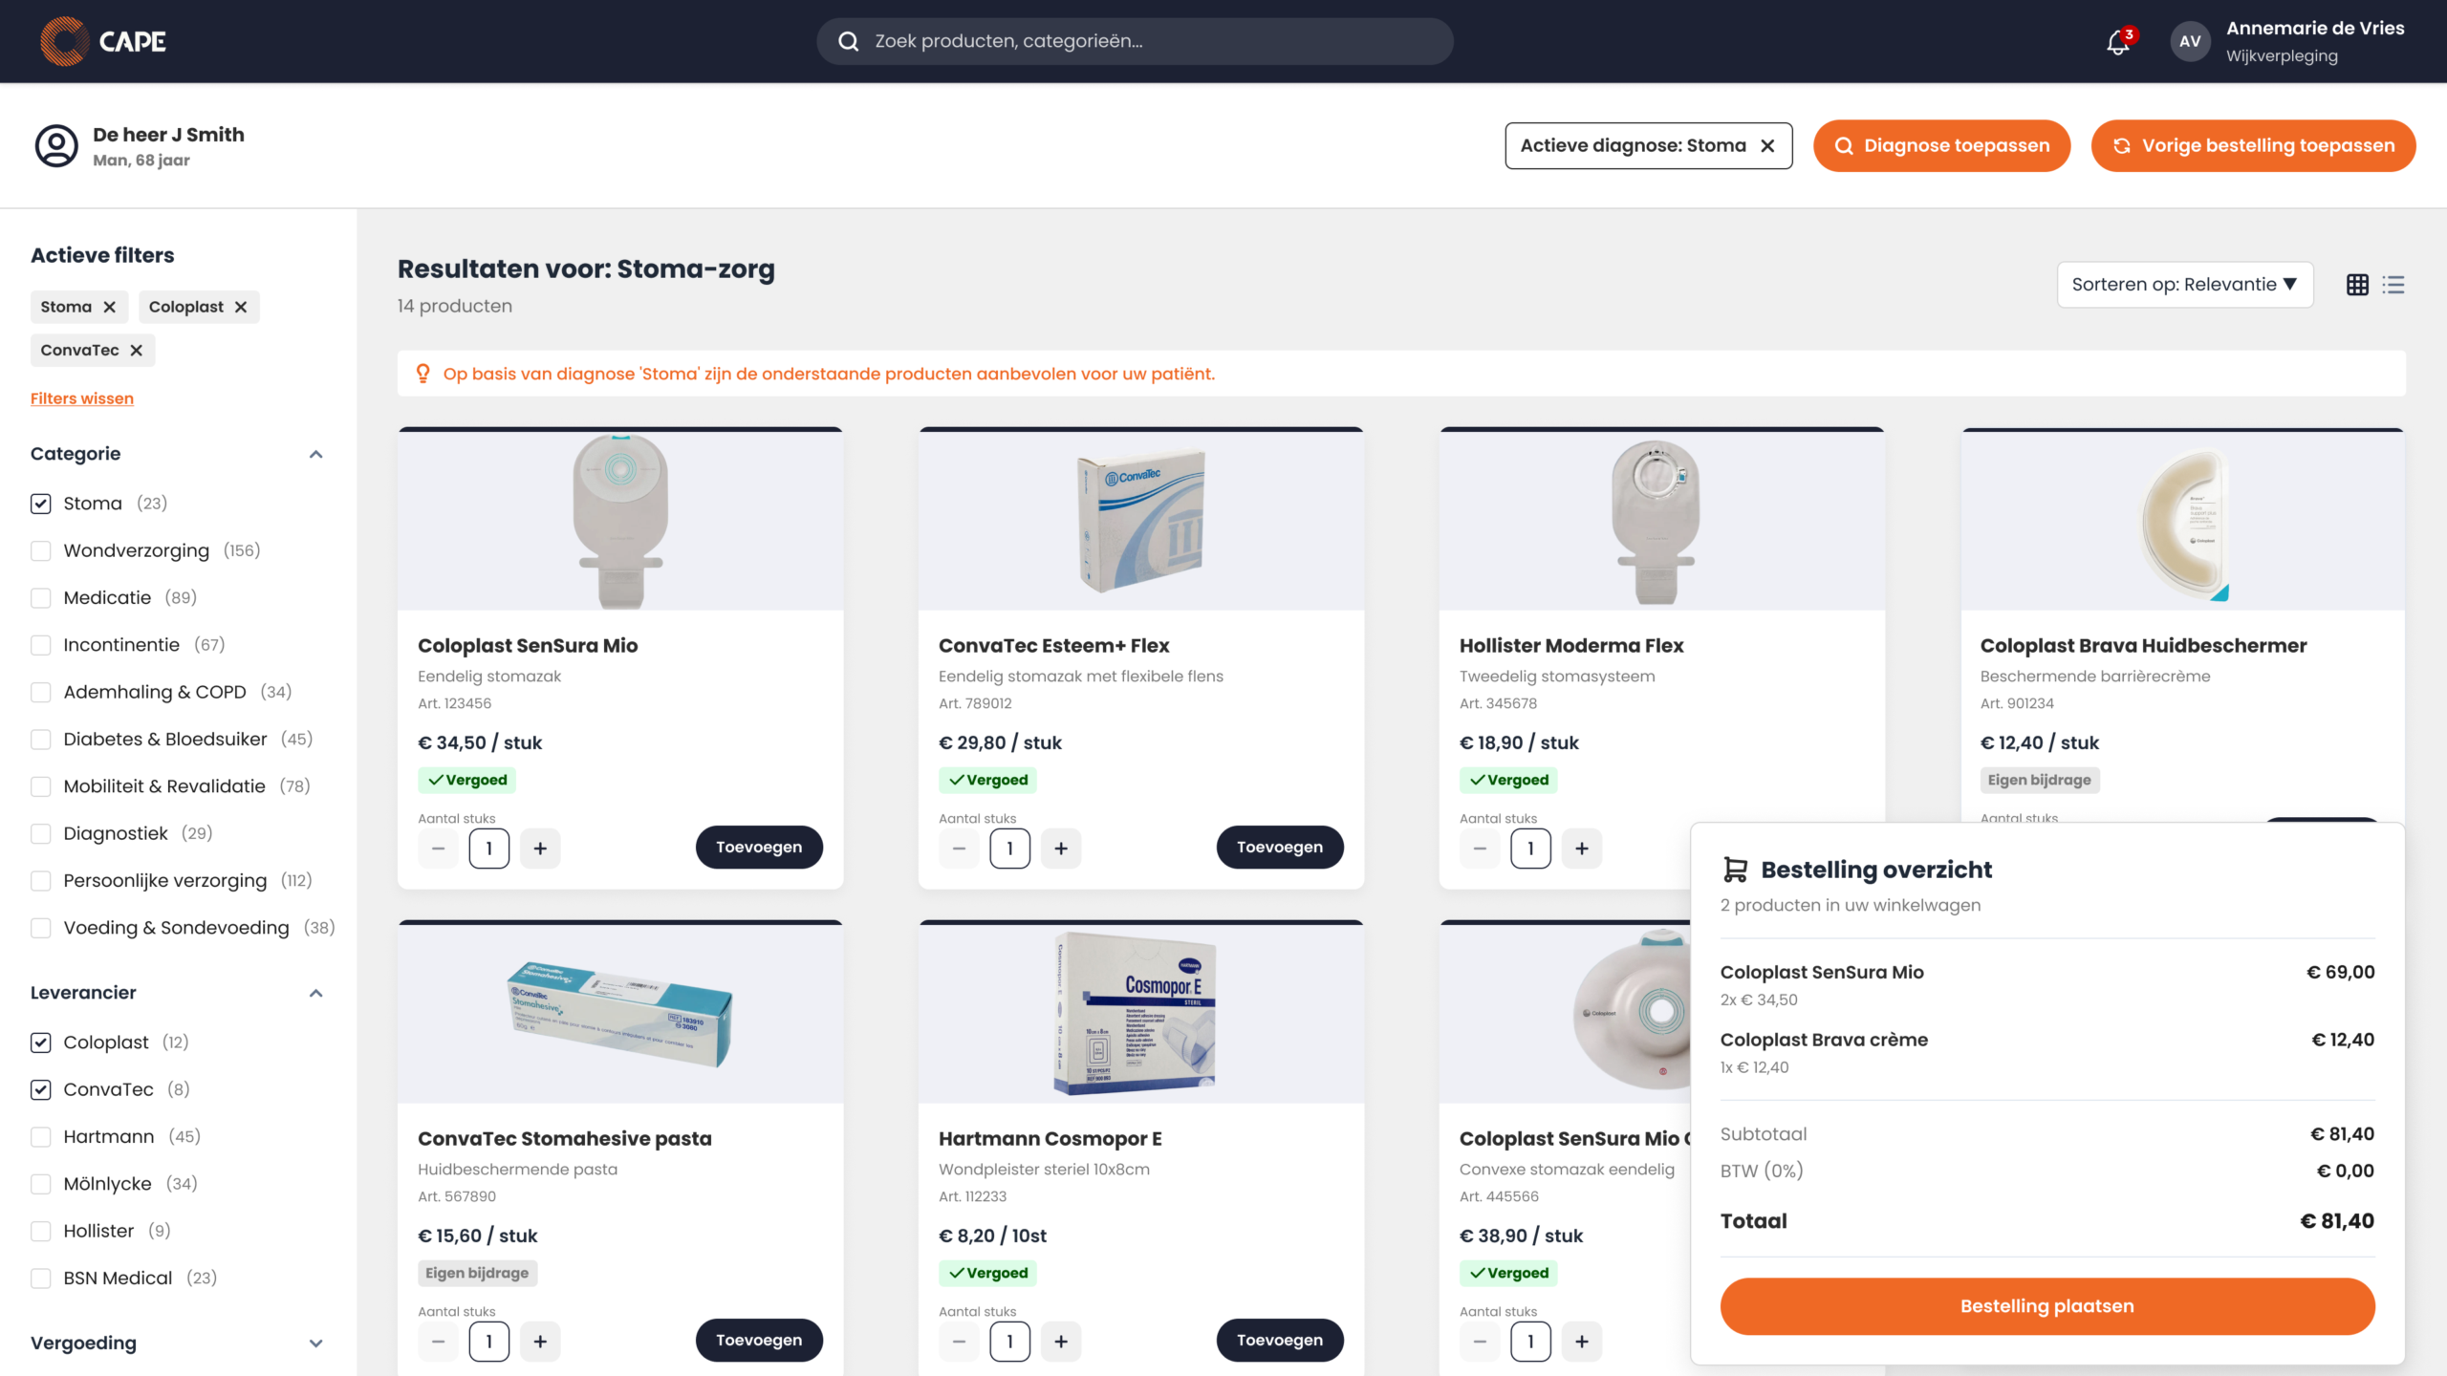Image resolution: width=2447 pixels, height=1376 pixels.
Task: Collapse the Categorie filter section
Action: tap(315, 454)
